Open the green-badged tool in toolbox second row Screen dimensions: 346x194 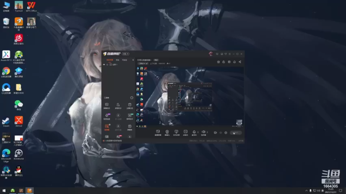point(129,116)
